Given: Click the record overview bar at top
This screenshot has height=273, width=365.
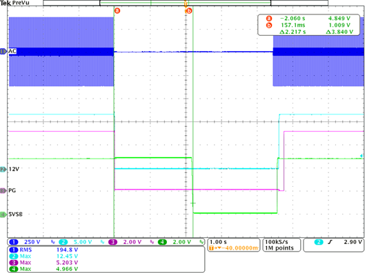Looking at the screenshot, I should coord(186,3).
